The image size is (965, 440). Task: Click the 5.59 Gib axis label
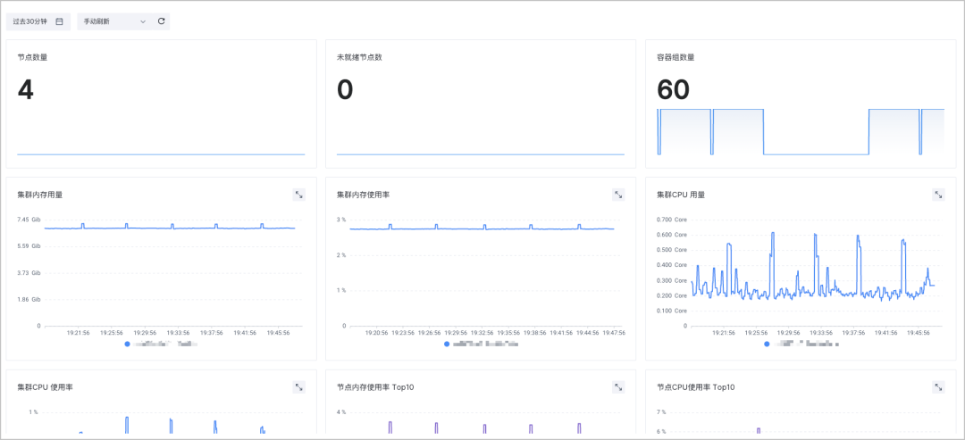click(29, 245)
